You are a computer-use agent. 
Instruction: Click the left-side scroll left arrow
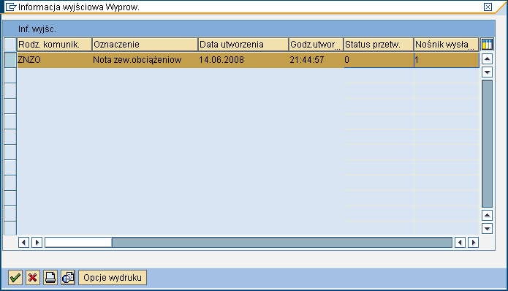[x=23, y=243]
